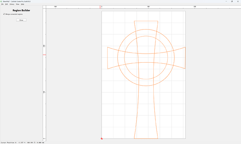Maximize the Carbide Create window
The width and height of the screenshot is (241, 144).
tap(232, 1)
